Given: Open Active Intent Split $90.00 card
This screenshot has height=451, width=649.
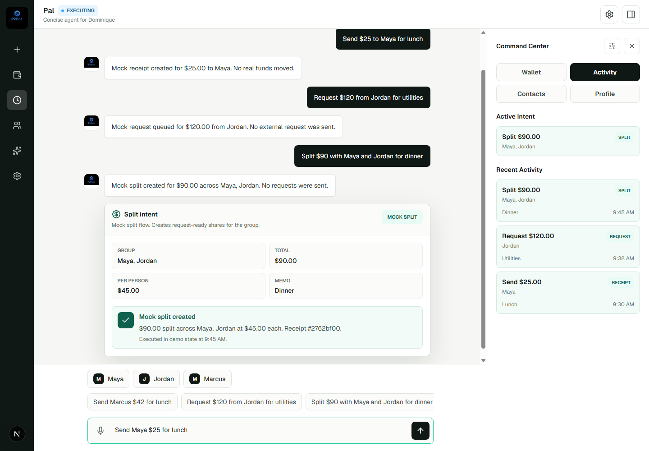Looking at the screenshot, I should point(568,141).
